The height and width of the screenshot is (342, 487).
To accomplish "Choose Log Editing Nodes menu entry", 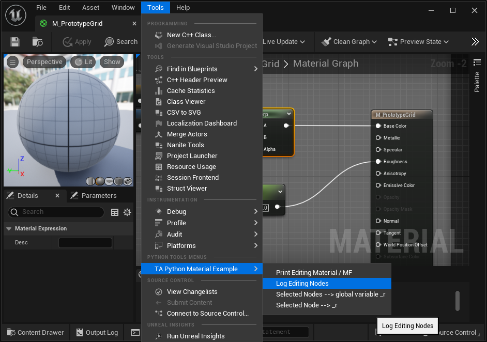I will (x=327, y=283).
